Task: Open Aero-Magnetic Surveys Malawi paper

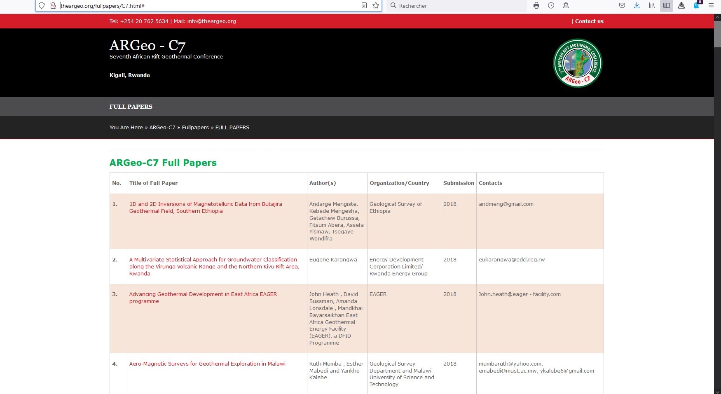Action: (207, 364)
